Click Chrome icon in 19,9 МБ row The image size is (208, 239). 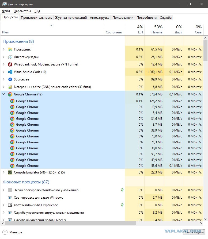click(x=12, y=107)
